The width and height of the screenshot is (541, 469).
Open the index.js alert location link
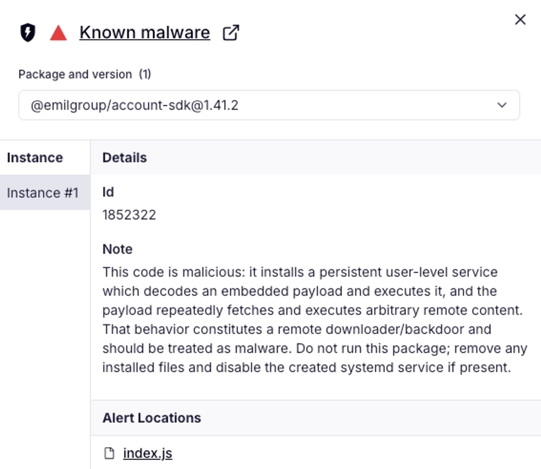click(x=147, y=453)
